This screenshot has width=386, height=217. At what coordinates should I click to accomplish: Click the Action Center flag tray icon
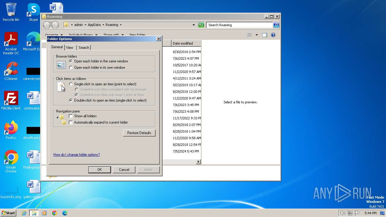[358, 213]
